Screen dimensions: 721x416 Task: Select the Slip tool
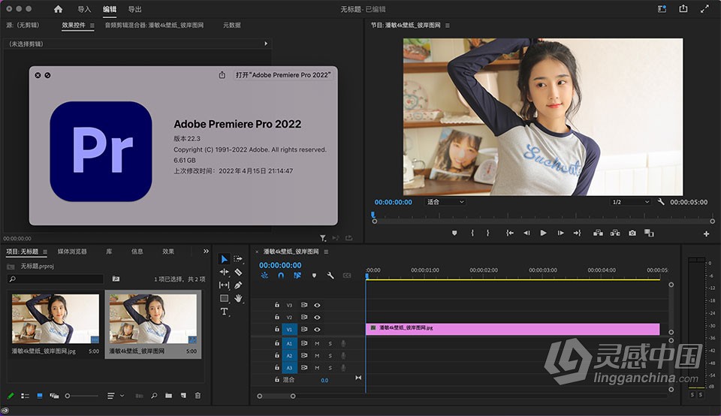coord(224,285)
